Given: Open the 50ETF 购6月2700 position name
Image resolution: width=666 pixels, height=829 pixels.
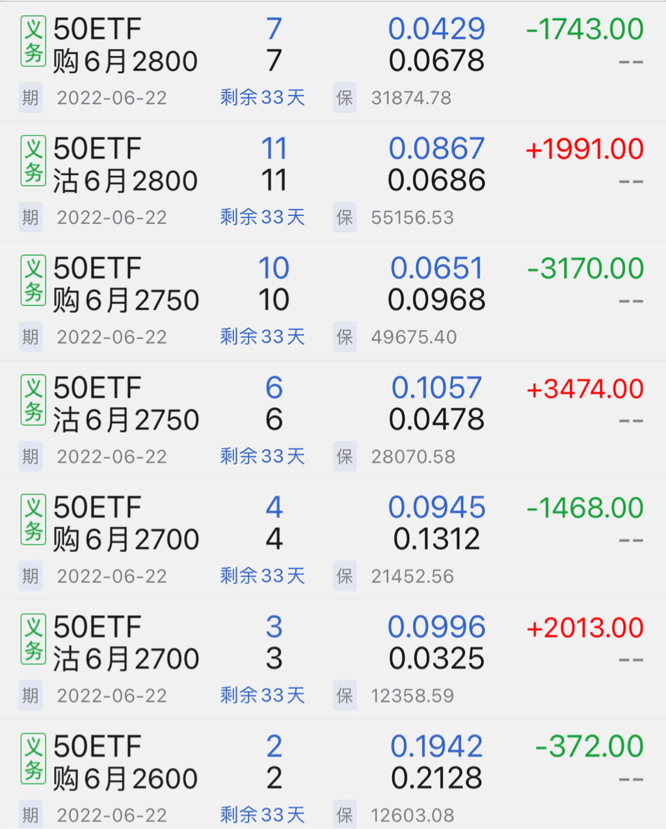Looking at the screenshot, I should (x=126, y=523).
